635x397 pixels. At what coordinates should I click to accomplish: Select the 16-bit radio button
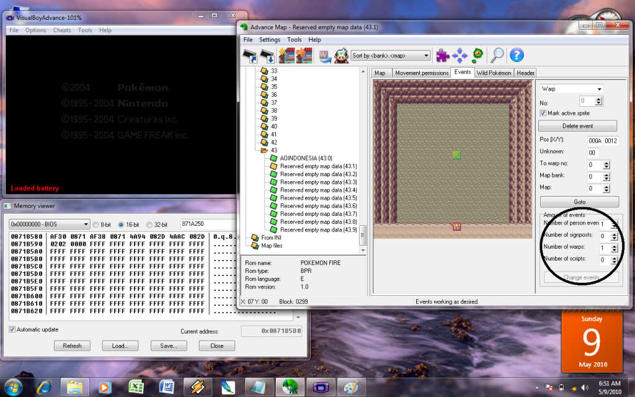click(x=121, y=225)
